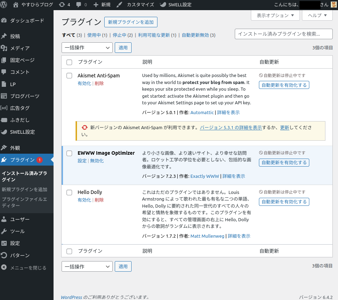Click the comments bubble icon in admin bar

coord(78,5)
